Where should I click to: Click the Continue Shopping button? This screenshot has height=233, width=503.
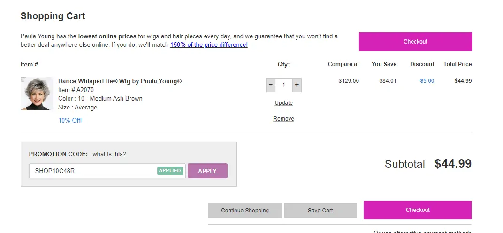click(245, 211)
